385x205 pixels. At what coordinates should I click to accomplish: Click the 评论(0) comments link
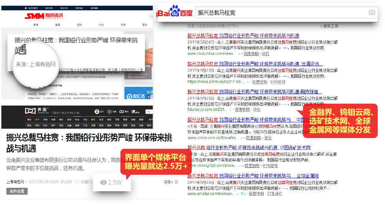[x=66, y=182]
